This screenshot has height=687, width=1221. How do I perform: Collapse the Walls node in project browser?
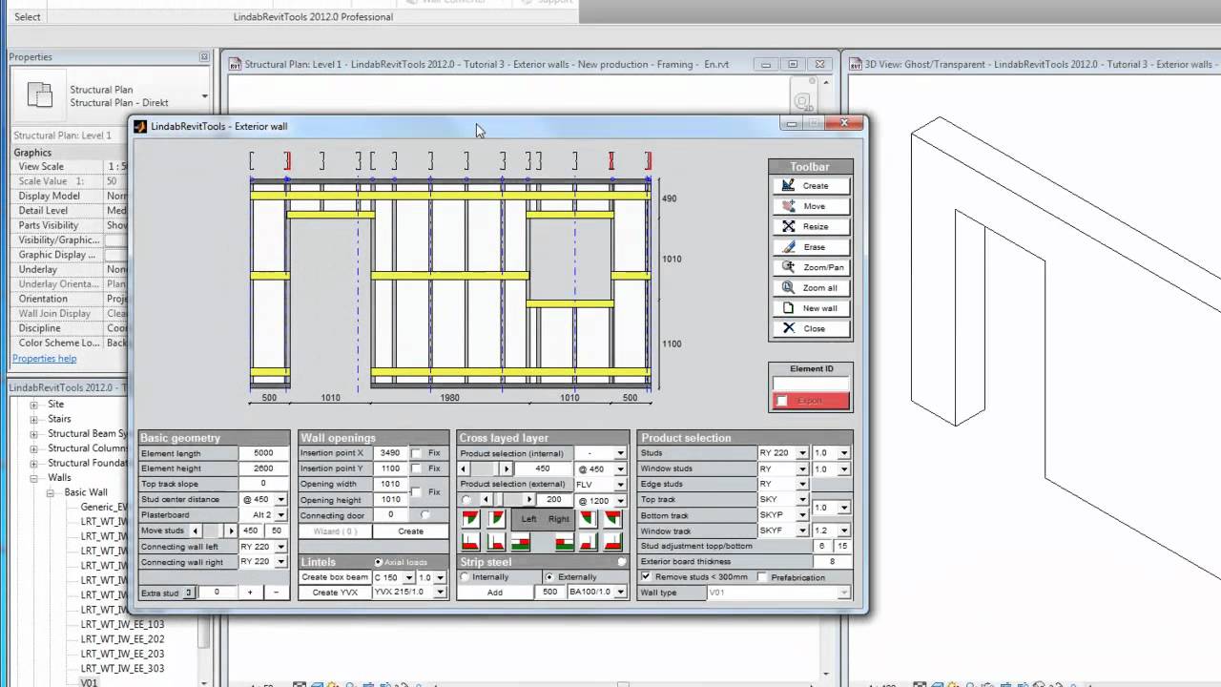[x=34, y=478]
